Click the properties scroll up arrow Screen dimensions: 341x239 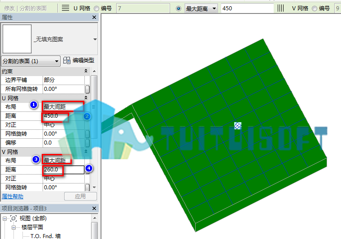click(94, 71)
